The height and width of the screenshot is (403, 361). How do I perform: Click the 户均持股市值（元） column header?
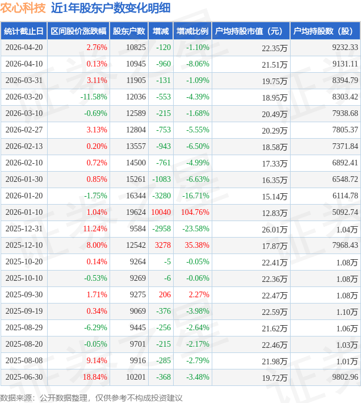click(250, 31)
